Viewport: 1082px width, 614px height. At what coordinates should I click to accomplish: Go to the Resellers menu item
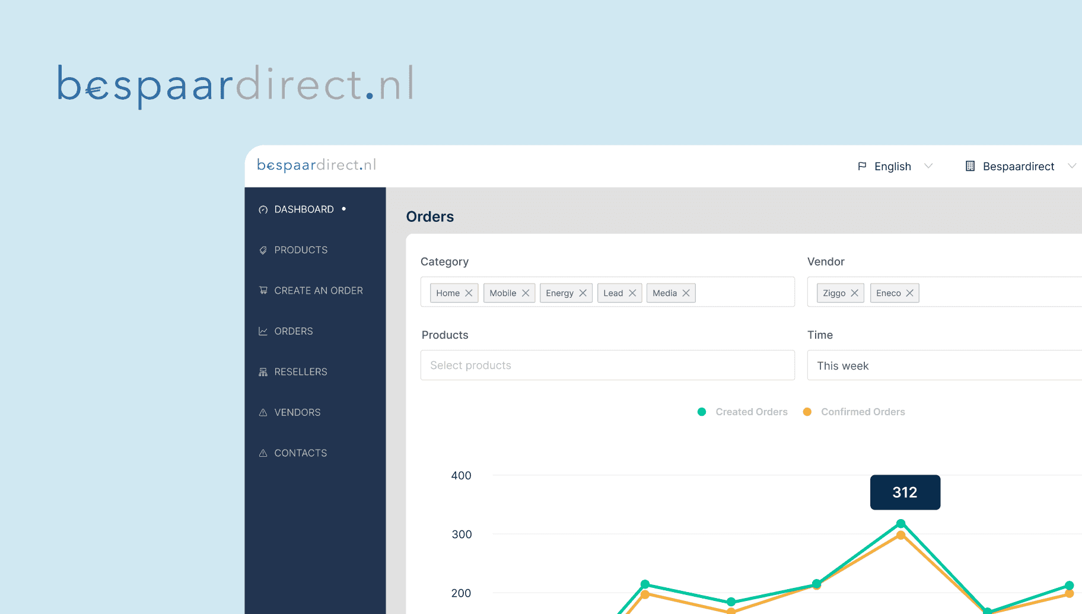click(300, 372)
